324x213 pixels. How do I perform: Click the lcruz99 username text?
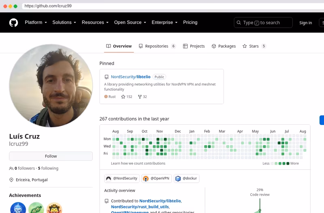tap(19, 144)
